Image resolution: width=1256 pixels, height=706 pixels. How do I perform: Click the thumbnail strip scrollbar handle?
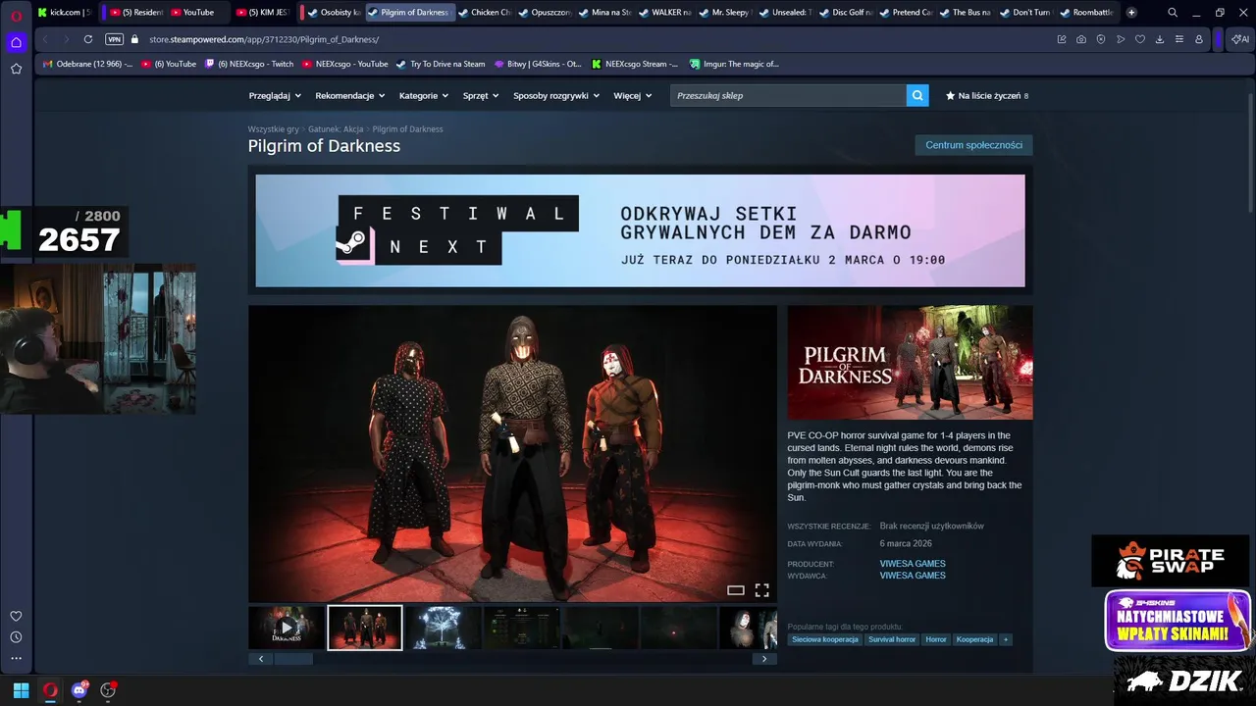coord(292,659)
